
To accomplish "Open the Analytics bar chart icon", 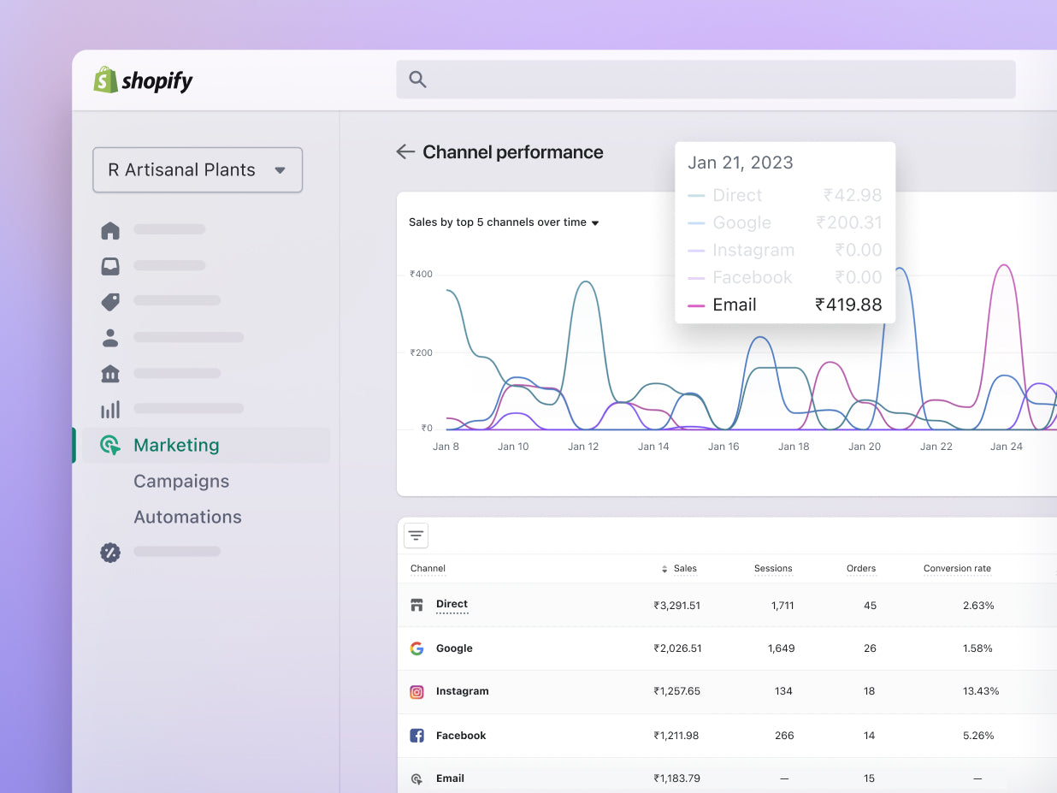I will 110,410.
